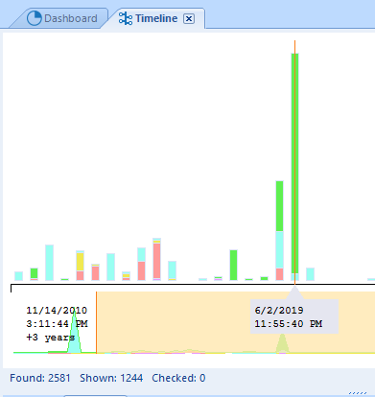
Task: Click the Found: 2581 status text
Action: [x=40, y=378]
